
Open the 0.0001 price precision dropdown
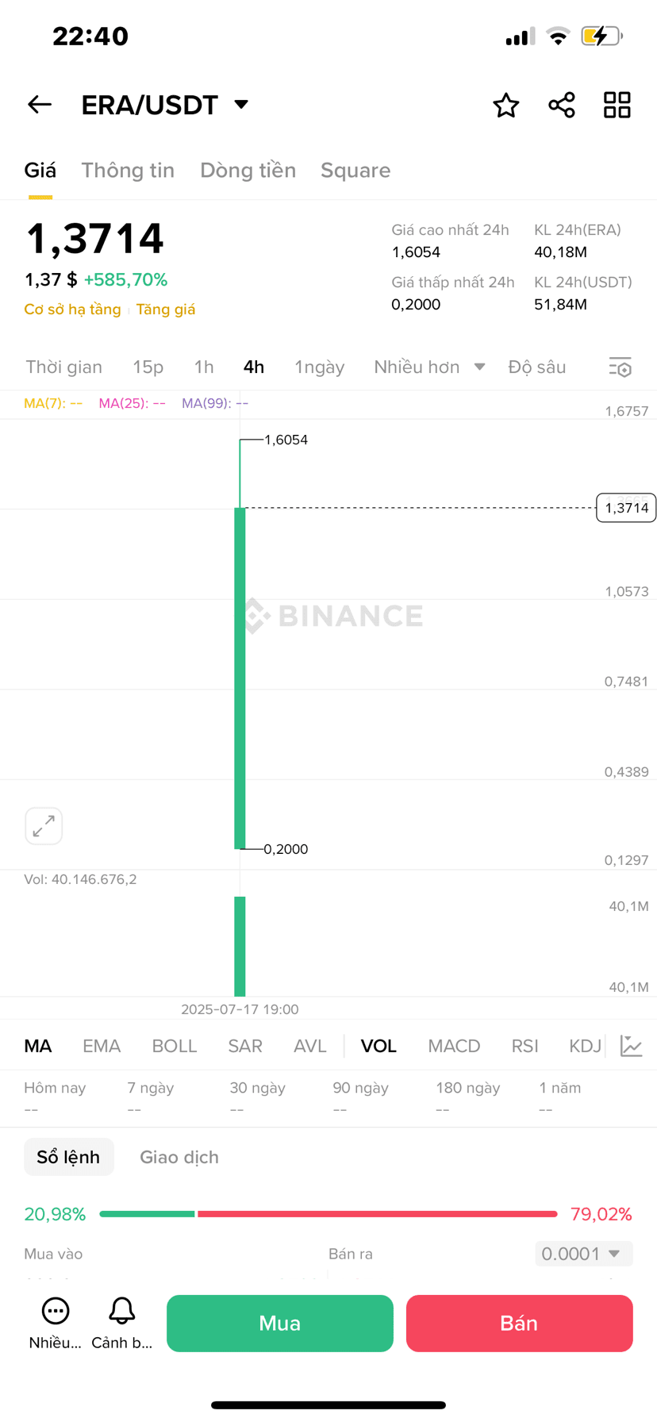[583, 1254]
